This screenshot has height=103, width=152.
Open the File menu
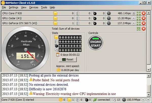pos(4,7)
